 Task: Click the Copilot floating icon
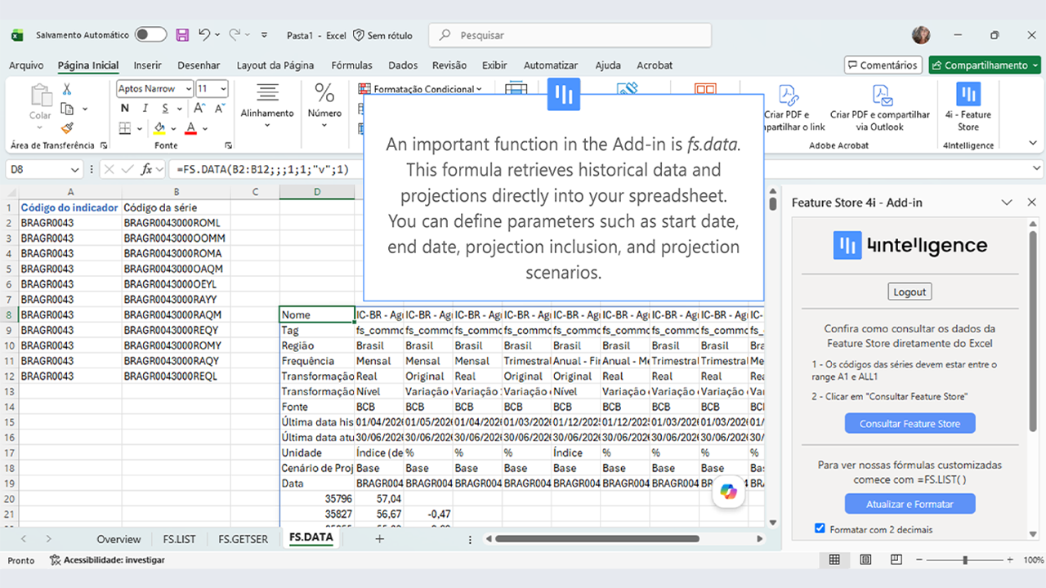click(x=729, y=492)
